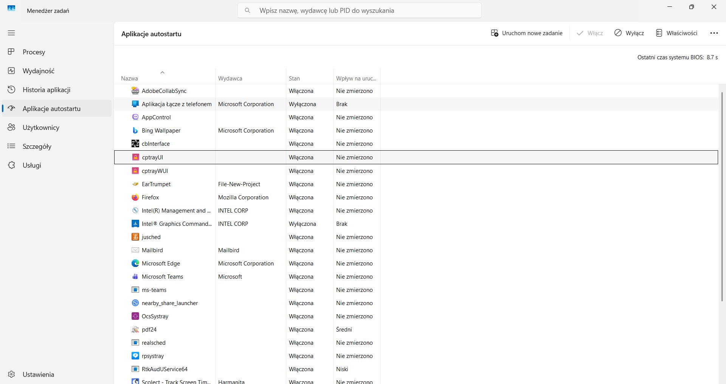Viewport: 726px width, 384px height.
Task: Click the vertical scrollbar of the list
Action: click(x=722, y=196)
